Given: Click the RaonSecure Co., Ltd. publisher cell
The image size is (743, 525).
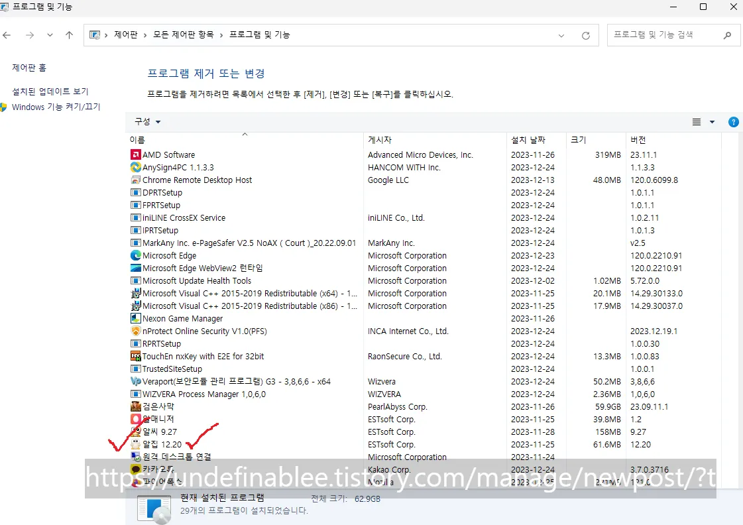Looking at the screenshot, I should [405, 357].
